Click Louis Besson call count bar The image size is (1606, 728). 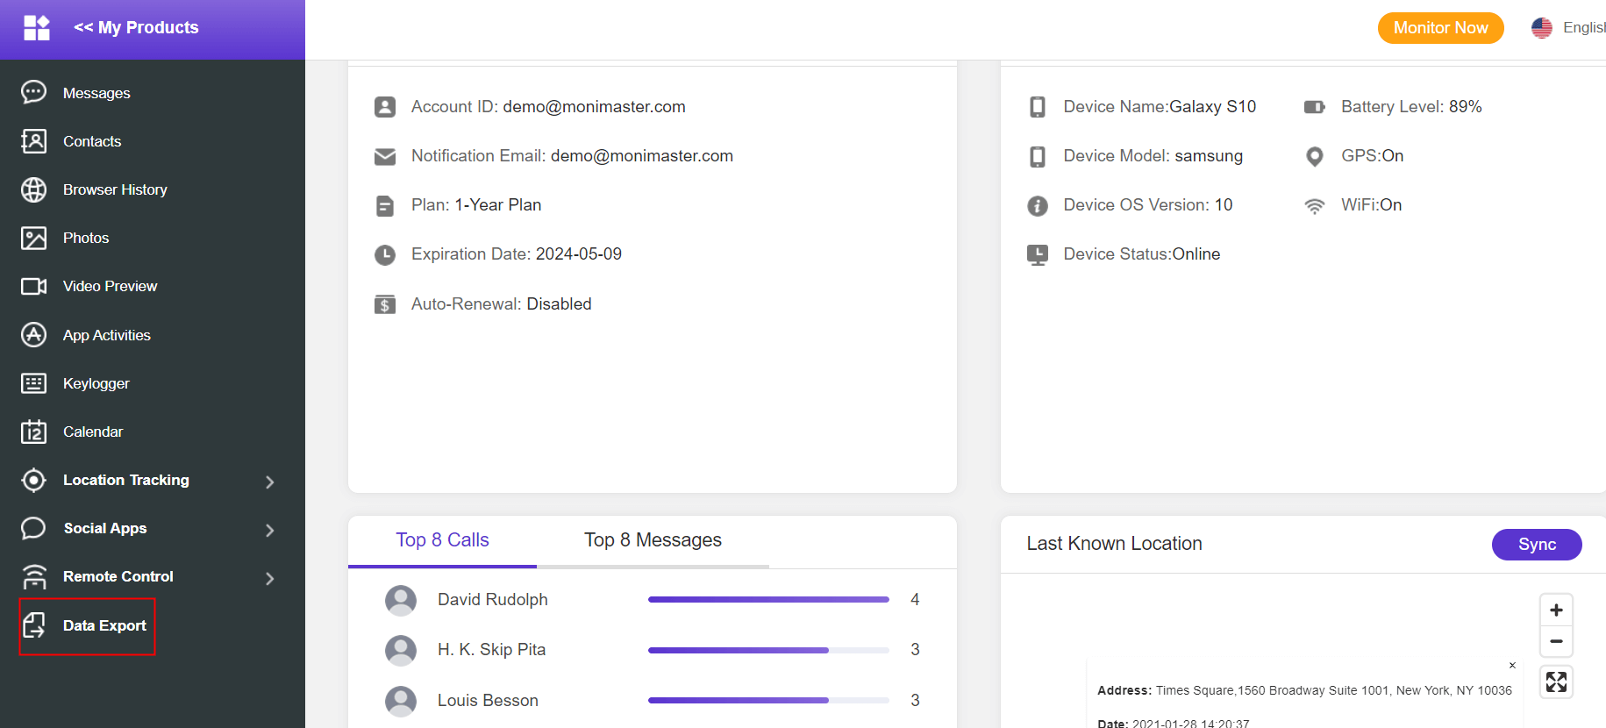tap(768, 700)
